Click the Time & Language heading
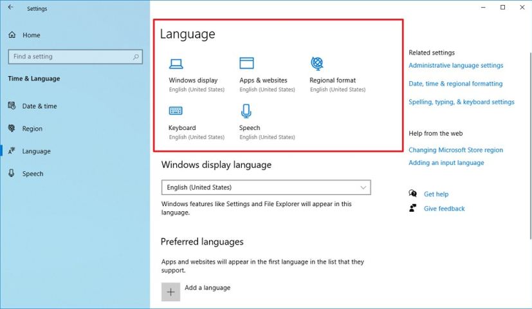The image size is (532, 309). (34, 79)
